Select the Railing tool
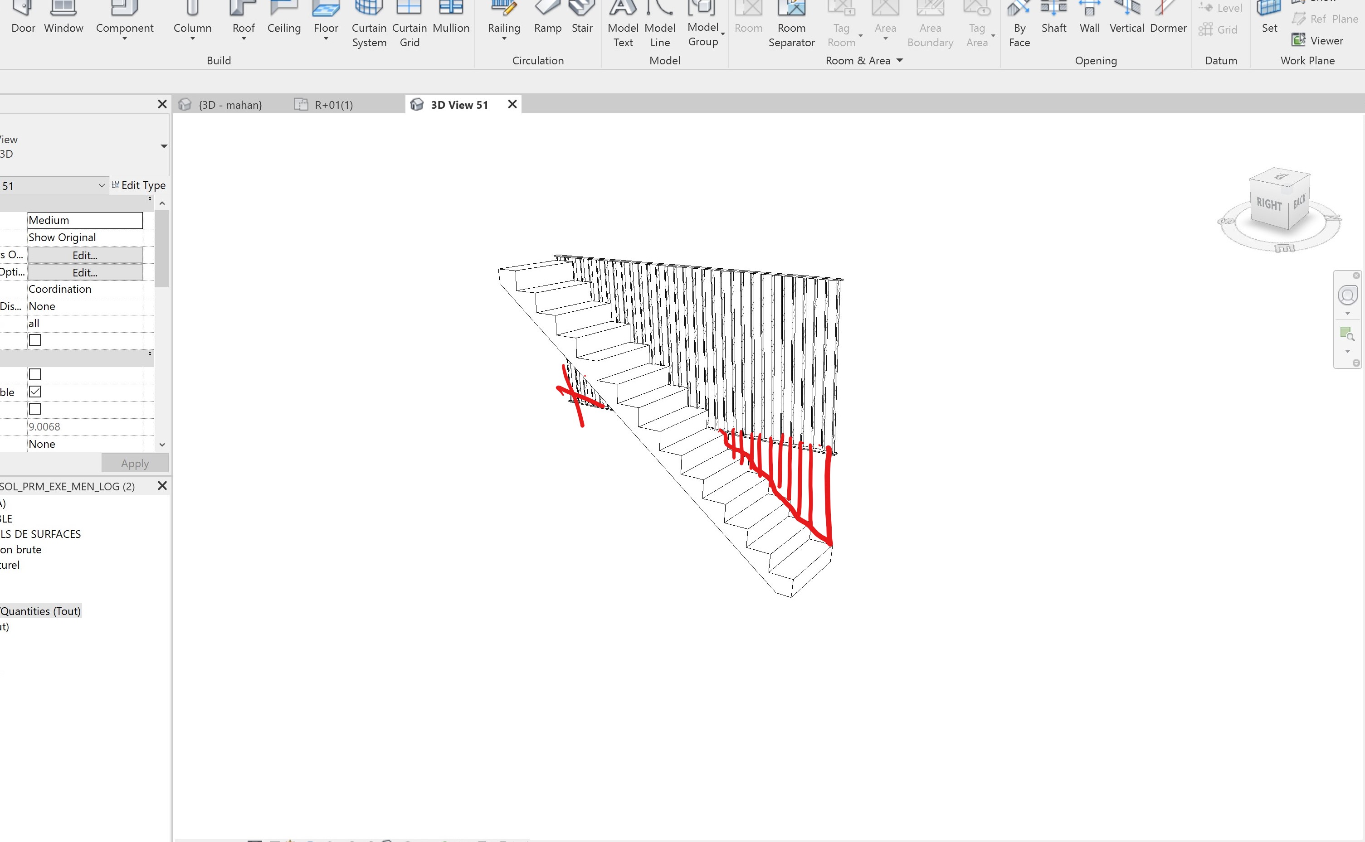Image resolution: width=1365 pixels, height=842 pixels. click(503, 22)
